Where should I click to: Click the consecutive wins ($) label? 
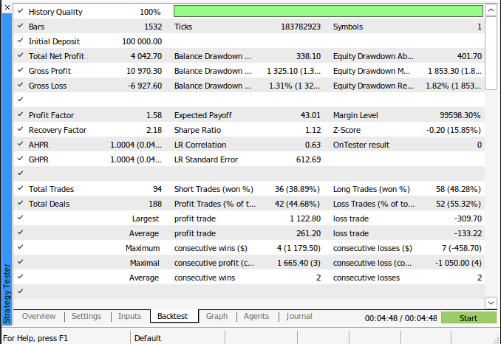point(211,248)
